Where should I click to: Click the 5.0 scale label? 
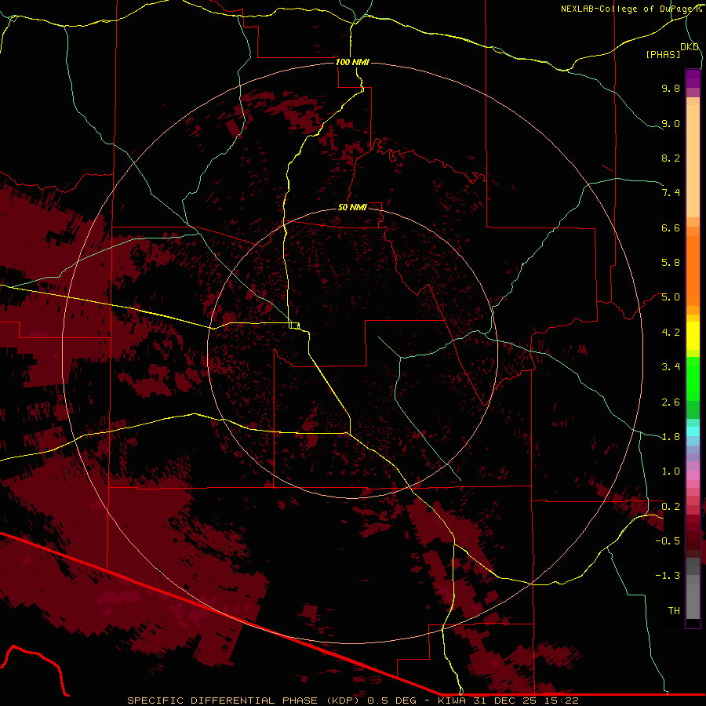(671, 297)
